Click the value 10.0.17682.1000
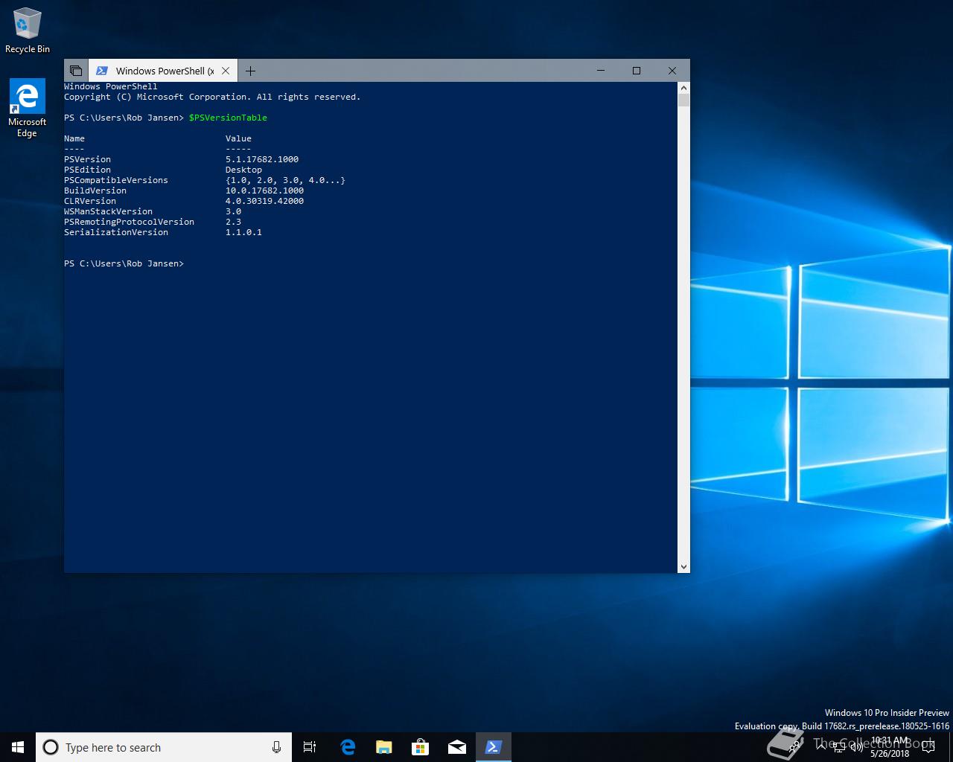This screenshot has height=762, width=953. click(264, 190)
